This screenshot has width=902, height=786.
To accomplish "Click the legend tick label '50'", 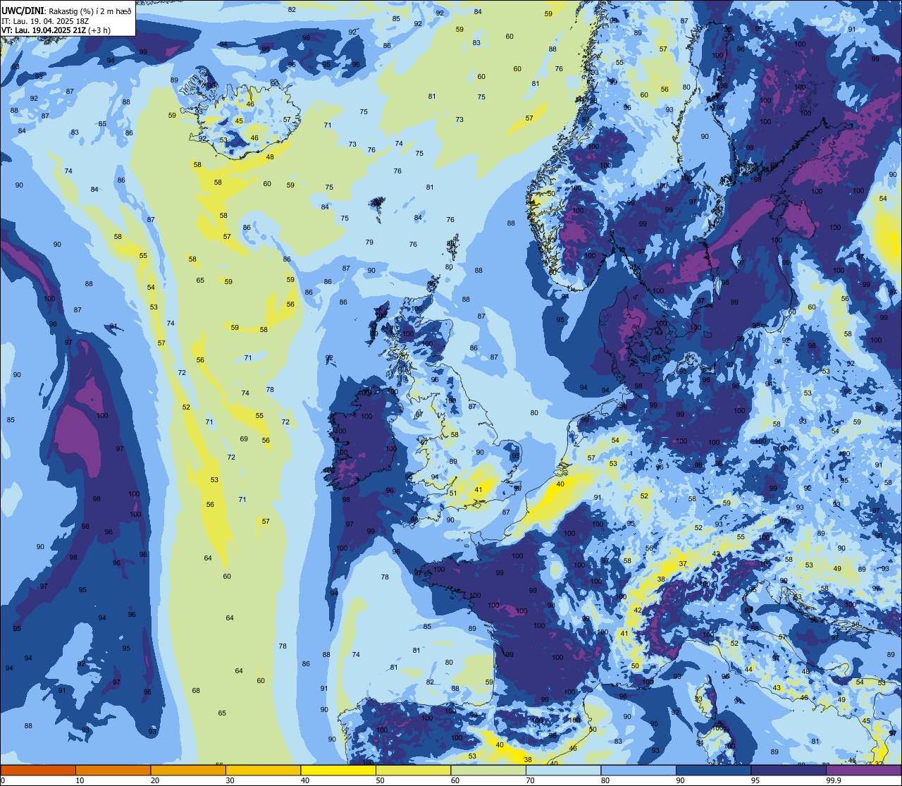I will pos(380,780).
